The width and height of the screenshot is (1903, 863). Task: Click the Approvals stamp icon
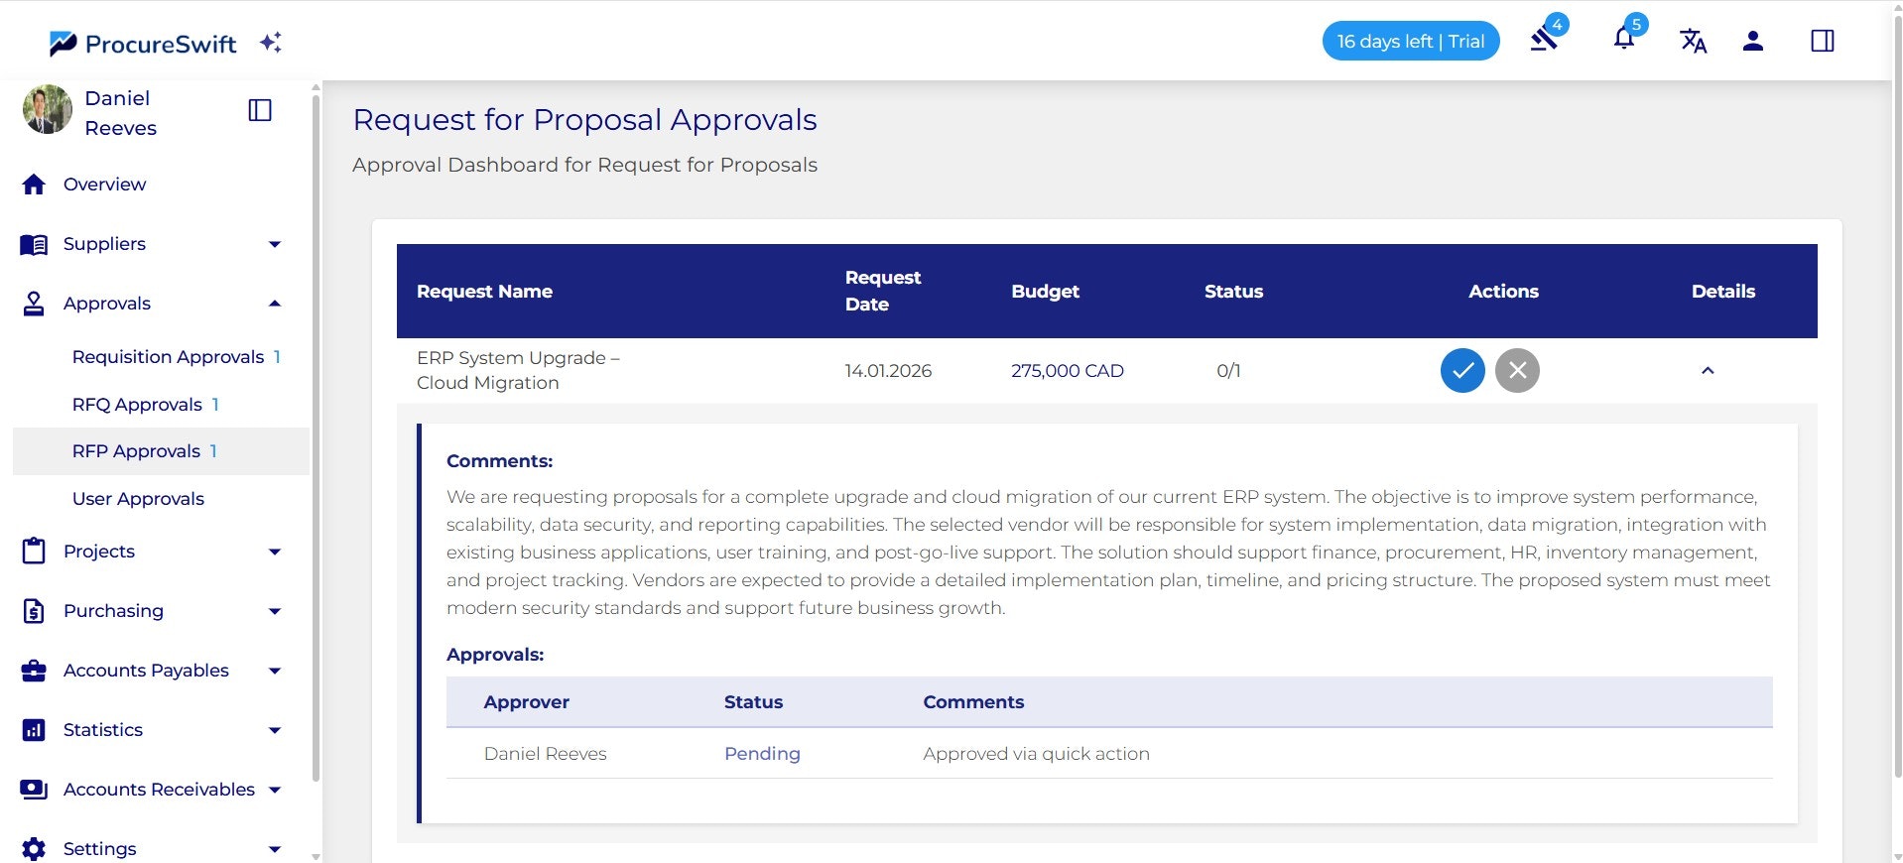point(34,304)
